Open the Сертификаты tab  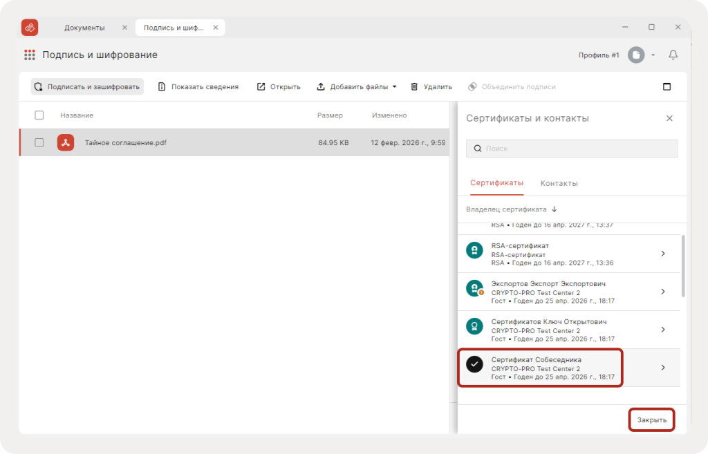496,182
